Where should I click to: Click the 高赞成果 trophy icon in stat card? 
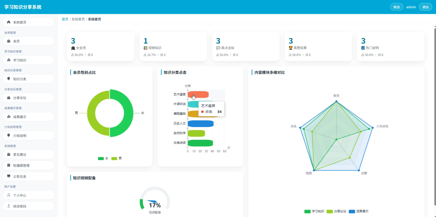click(290, 48)
